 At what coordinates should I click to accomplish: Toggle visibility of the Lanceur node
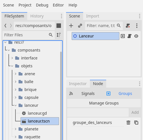click(x=136, y=36)
